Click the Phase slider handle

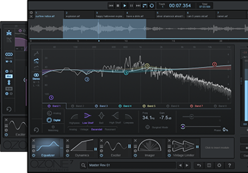[183, 127]
